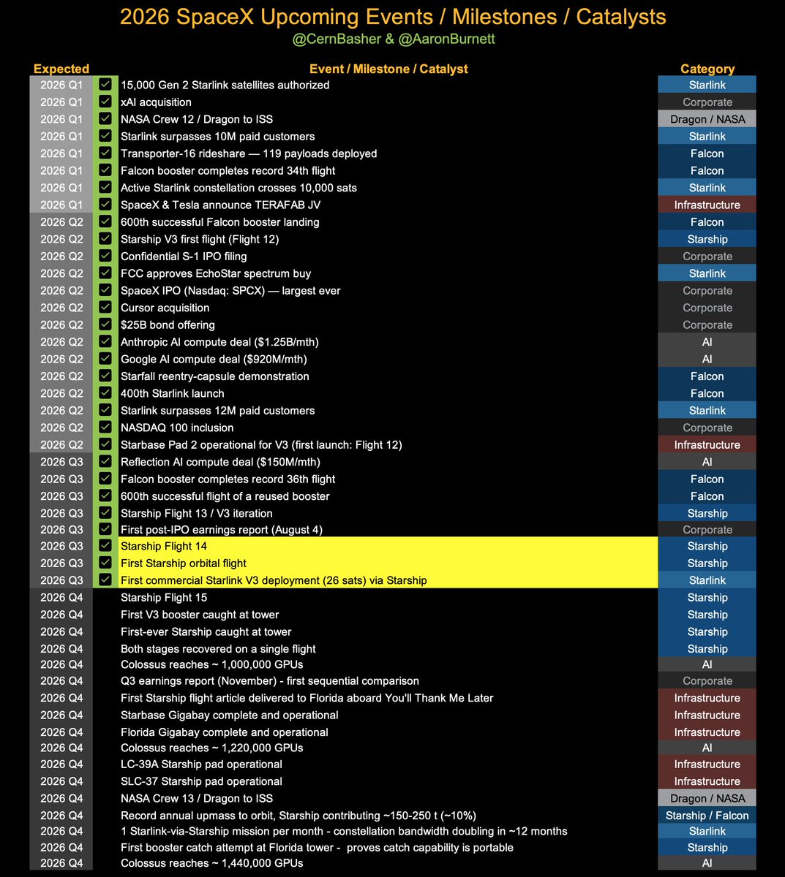Screen dimensions: 785x877
Task: Select 'NASA Crew 13 / Dragon to ISS'
Action: pyautogui.click(x=197, y=798)
